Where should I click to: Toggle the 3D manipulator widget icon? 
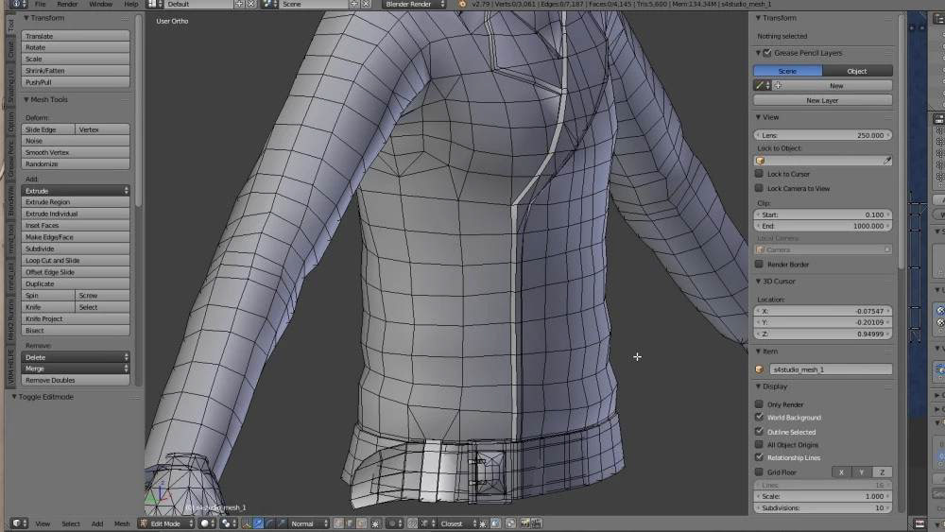tap(247, 523)
